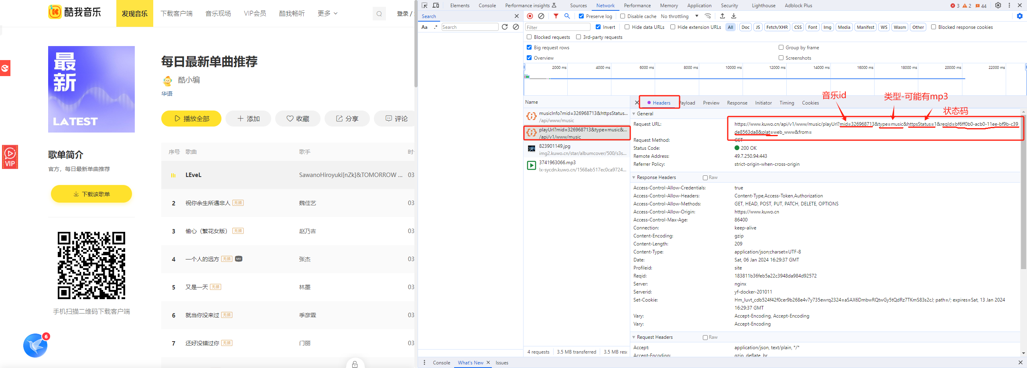Click the red VIP sidebar icon
This screenshot has height=368, width=1027.
[10, 157]
